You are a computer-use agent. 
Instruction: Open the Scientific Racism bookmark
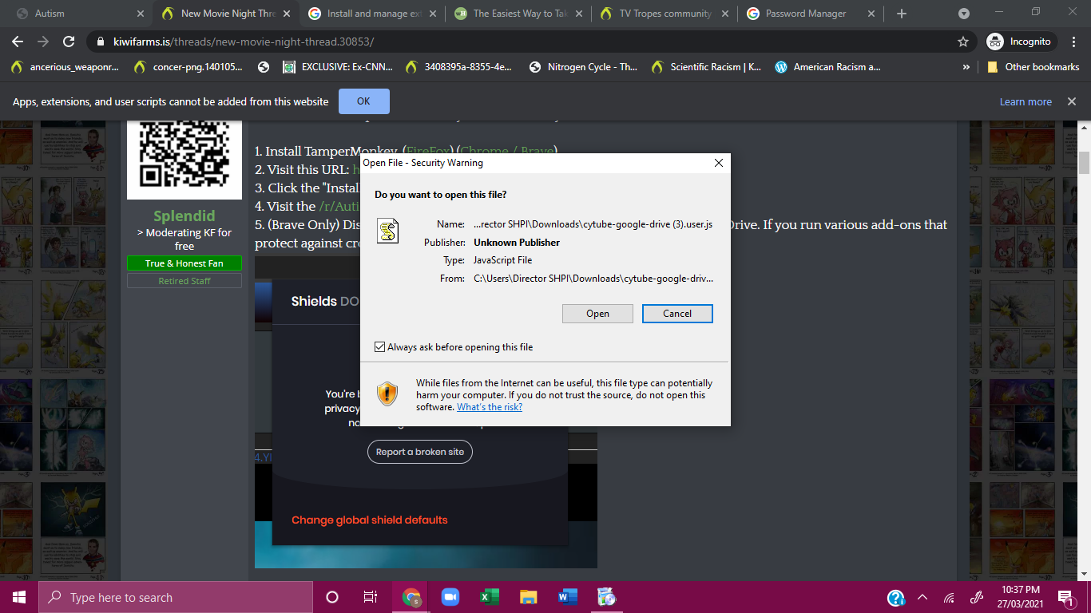[707, 67]
